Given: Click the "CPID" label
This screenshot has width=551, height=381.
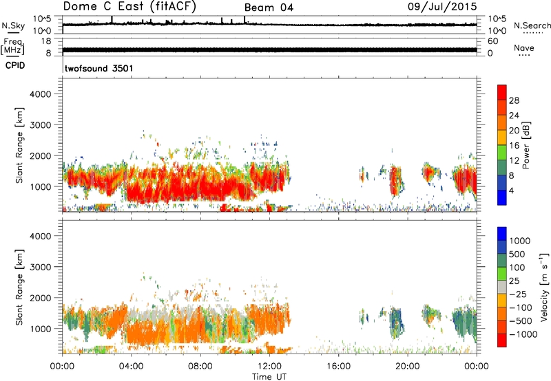Looking at the screenshot, I should [15, 65].
